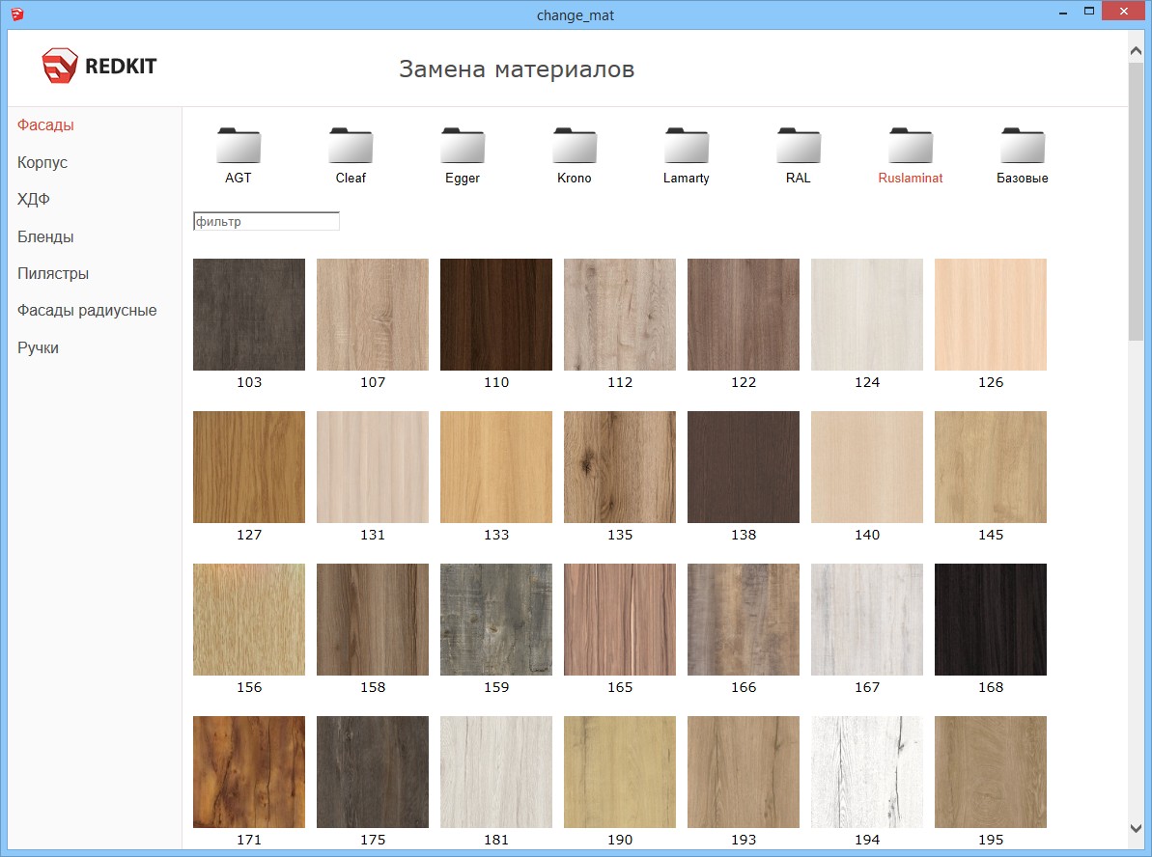Apply material 165

point(620,620)
